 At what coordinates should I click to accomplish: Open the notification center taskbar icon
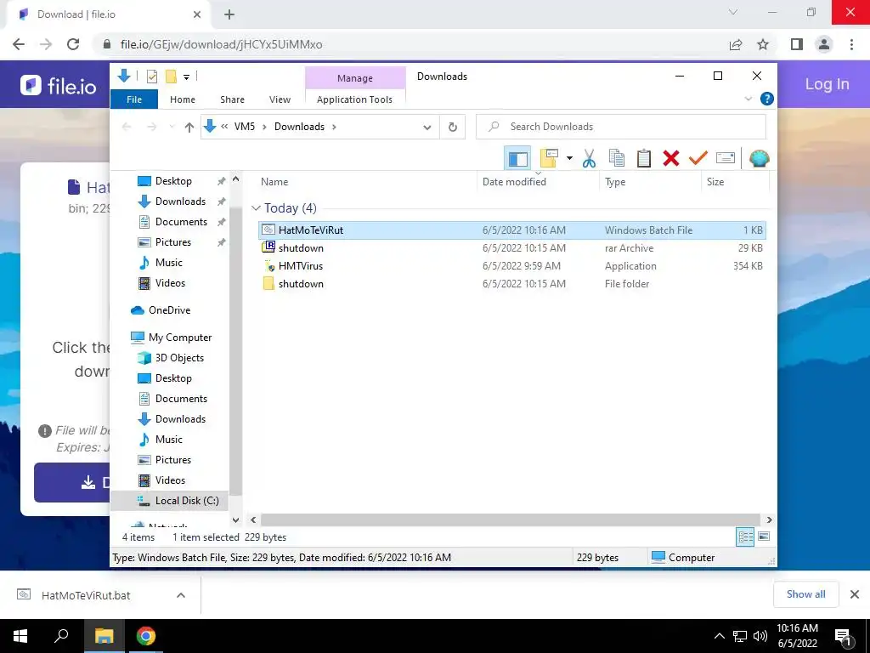843,637
